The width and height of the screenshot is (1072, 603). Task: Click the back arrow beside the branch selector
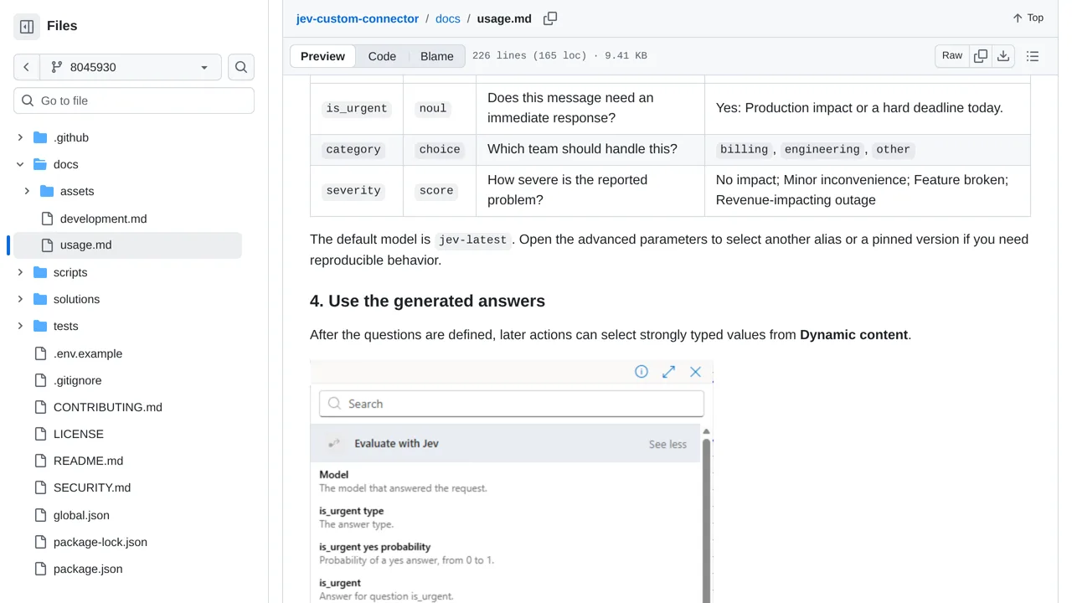[x=27, y=67]
